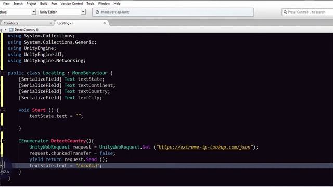
Task: Open the Search menu
Action: pos(18,4)
